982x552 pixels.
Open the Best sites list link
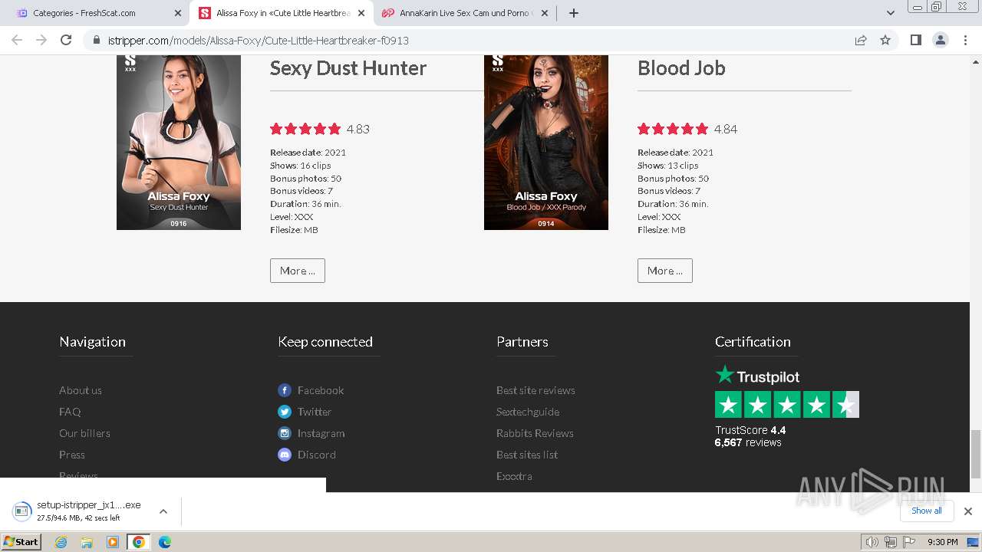(x=527, y=455)
